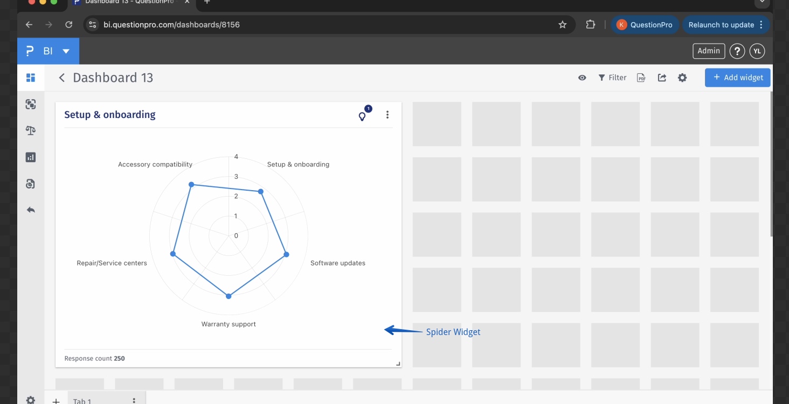Click the widget resize handle at bottom-right corner
The image size is (789, 404).
[398, 364]
